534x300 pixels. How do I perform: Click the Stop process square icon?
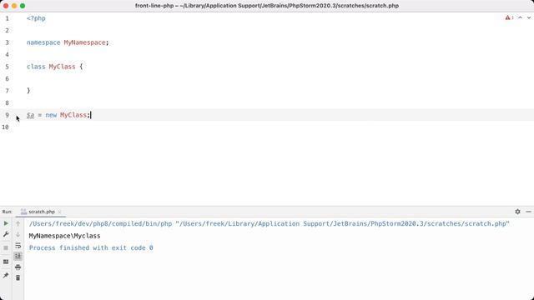tap(6, 248)
